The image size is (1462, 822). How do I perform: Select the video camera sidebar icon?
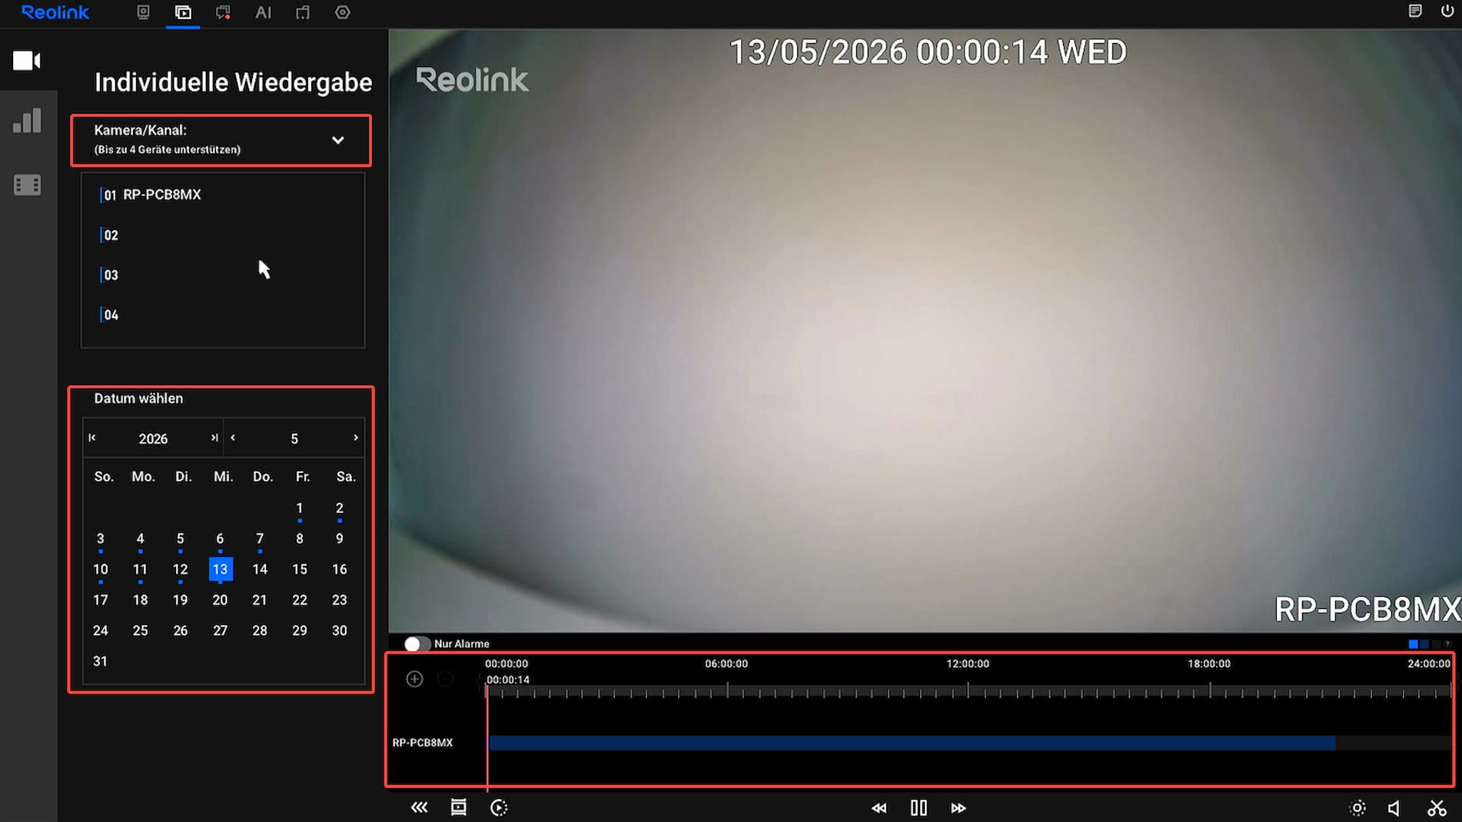[27, 61]
